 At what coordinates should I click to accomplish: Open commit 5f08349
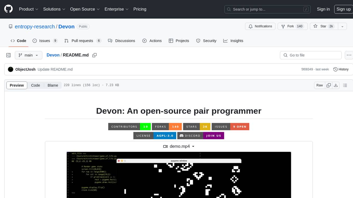tap(307, 69)
